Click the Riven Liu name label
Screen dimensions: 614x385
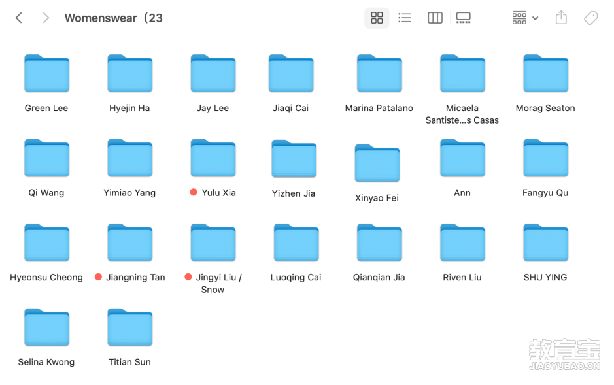click(x=462, y=277)
